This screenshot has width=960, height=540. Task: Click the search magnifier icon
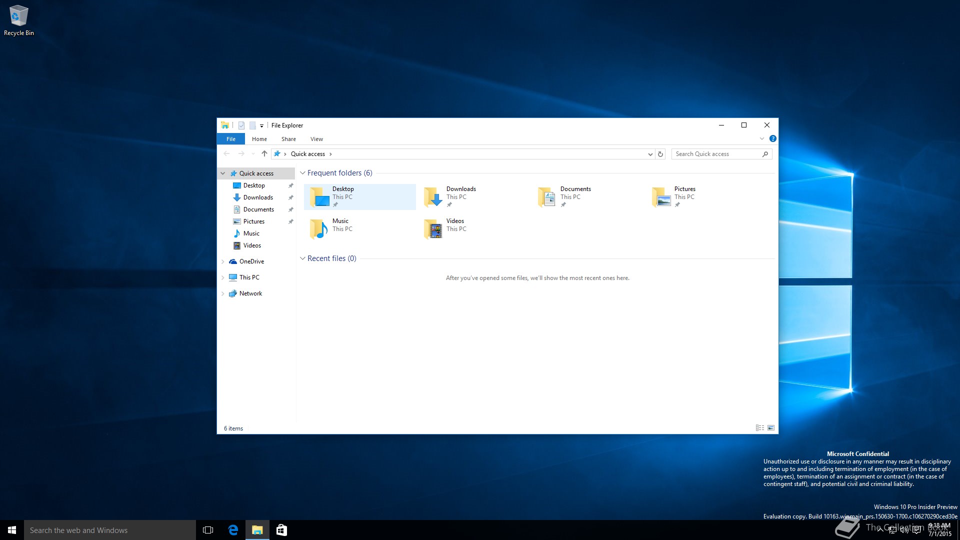[765, 154]
